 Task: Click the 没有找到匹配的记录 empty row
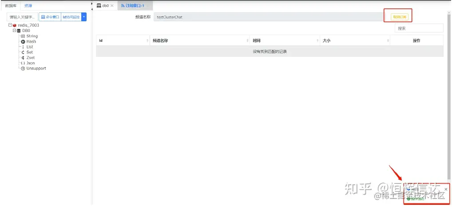pos(270,52)
